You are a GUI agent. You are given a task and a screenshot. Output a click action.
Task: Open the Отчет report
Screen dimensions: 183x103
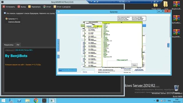point(47,7)
